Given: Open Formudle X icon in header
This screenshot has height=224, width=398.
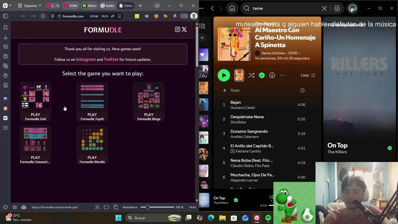Looking at the screenshot, I should pyautogui.click(x=184, y=29).
